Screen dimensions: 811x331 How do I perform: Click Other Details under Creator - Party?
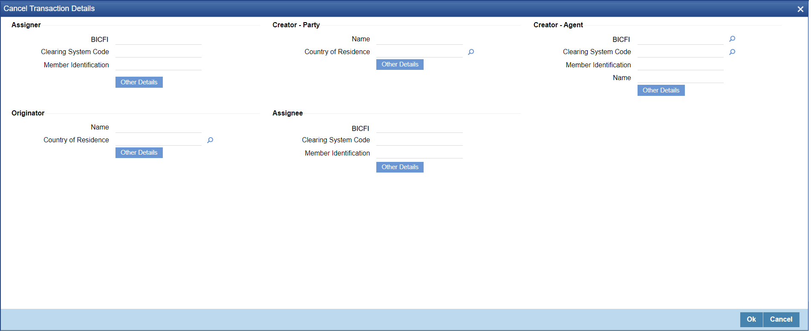[400, 64]
